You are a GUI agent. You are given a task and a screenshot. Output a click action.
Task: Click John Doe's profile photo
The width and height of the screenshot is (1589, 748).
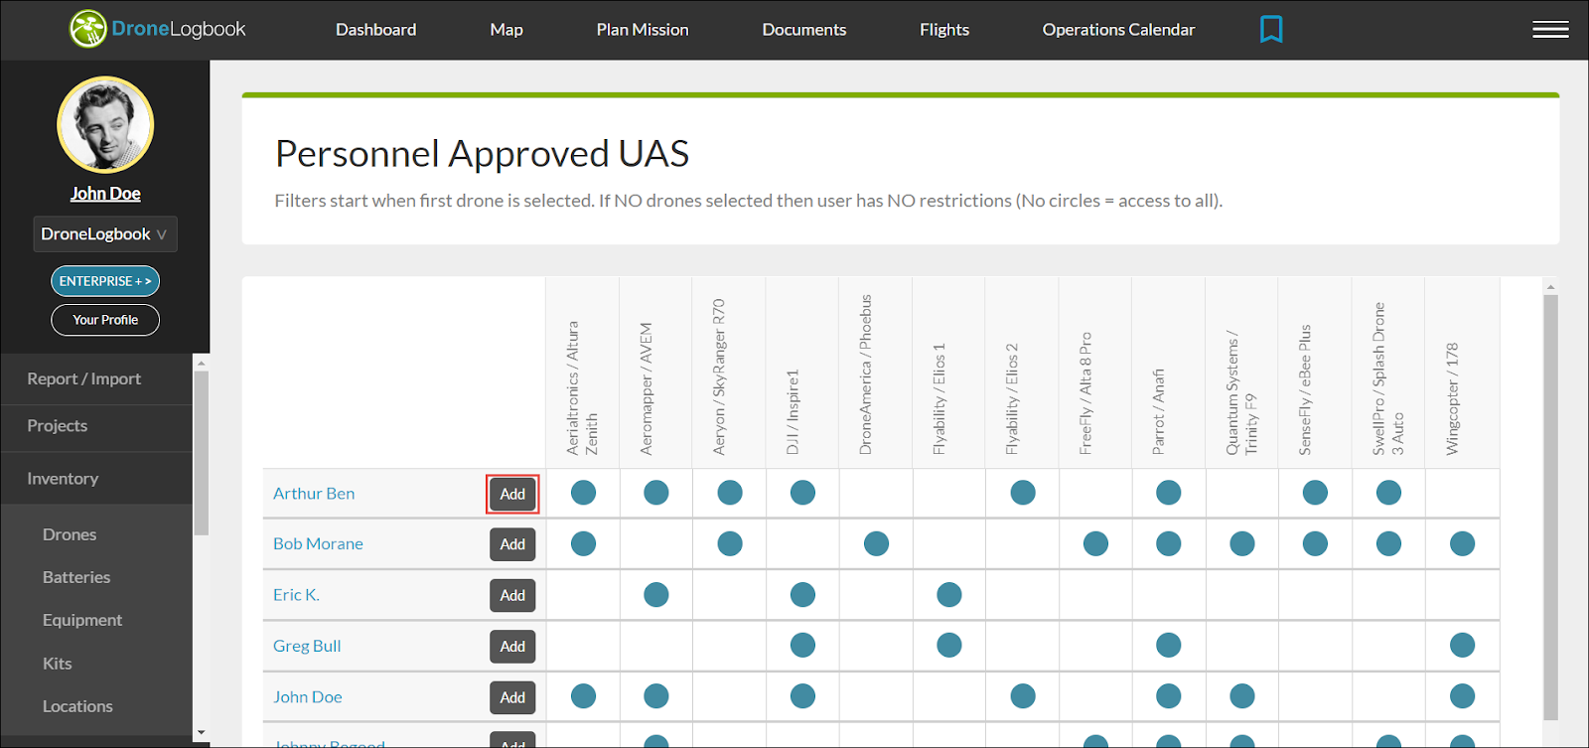pyautogui.click(x=105, y=125)
